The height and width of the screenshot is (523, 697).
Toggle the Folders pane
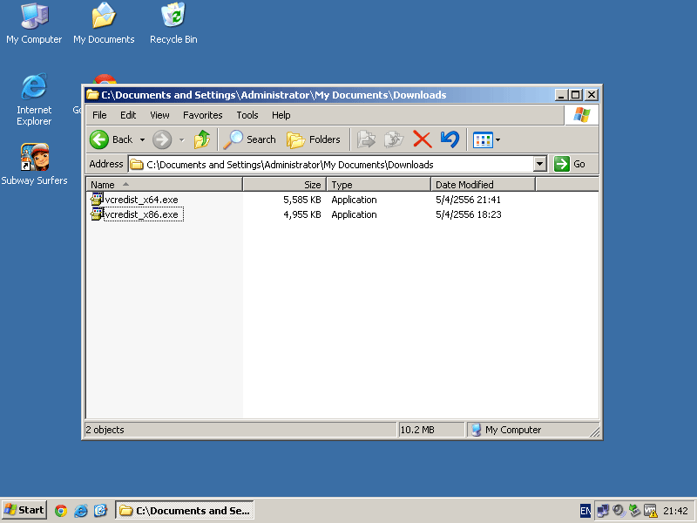[x=314, y=139]
